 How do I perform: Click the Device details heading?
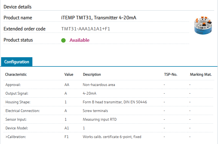17,7
